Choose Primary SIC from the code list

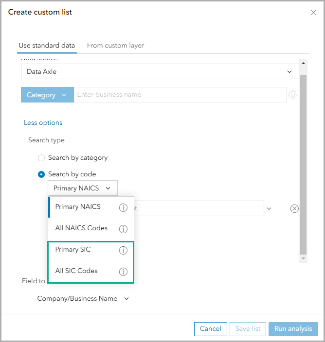(91, 250)
